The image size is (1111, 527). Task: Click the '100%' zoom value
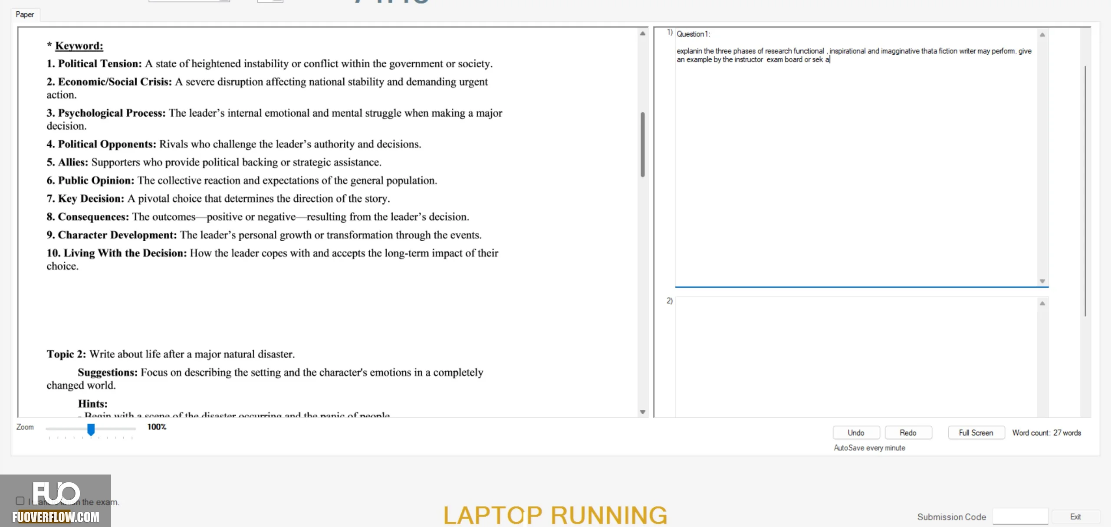click(x=157, y=427)
